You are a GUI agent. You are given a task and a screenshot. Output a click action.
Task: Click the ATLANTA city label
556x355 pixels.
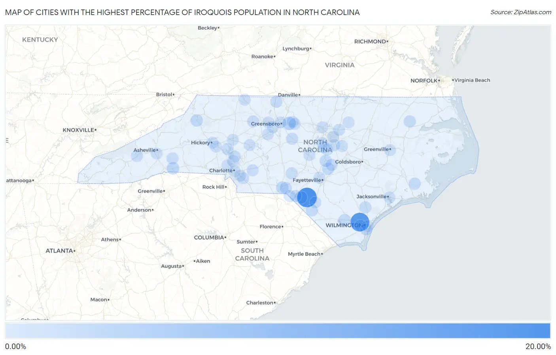(59, 251)
